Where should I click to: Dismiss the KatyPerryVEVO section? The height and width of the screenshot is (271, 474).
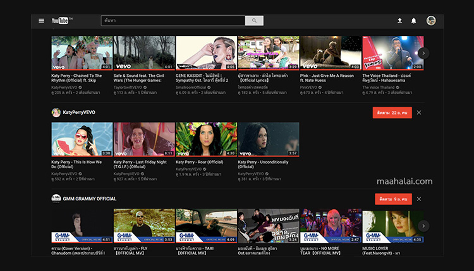click(419, 112)
